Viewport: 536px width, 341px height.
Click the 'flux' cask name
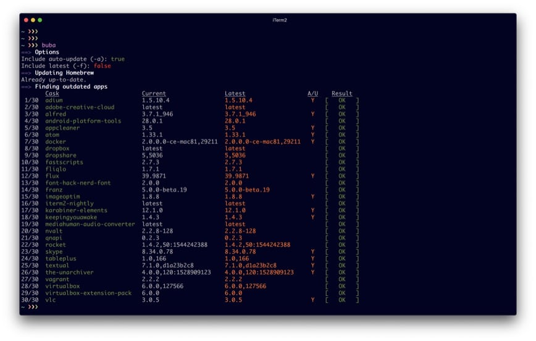(52, 176)
